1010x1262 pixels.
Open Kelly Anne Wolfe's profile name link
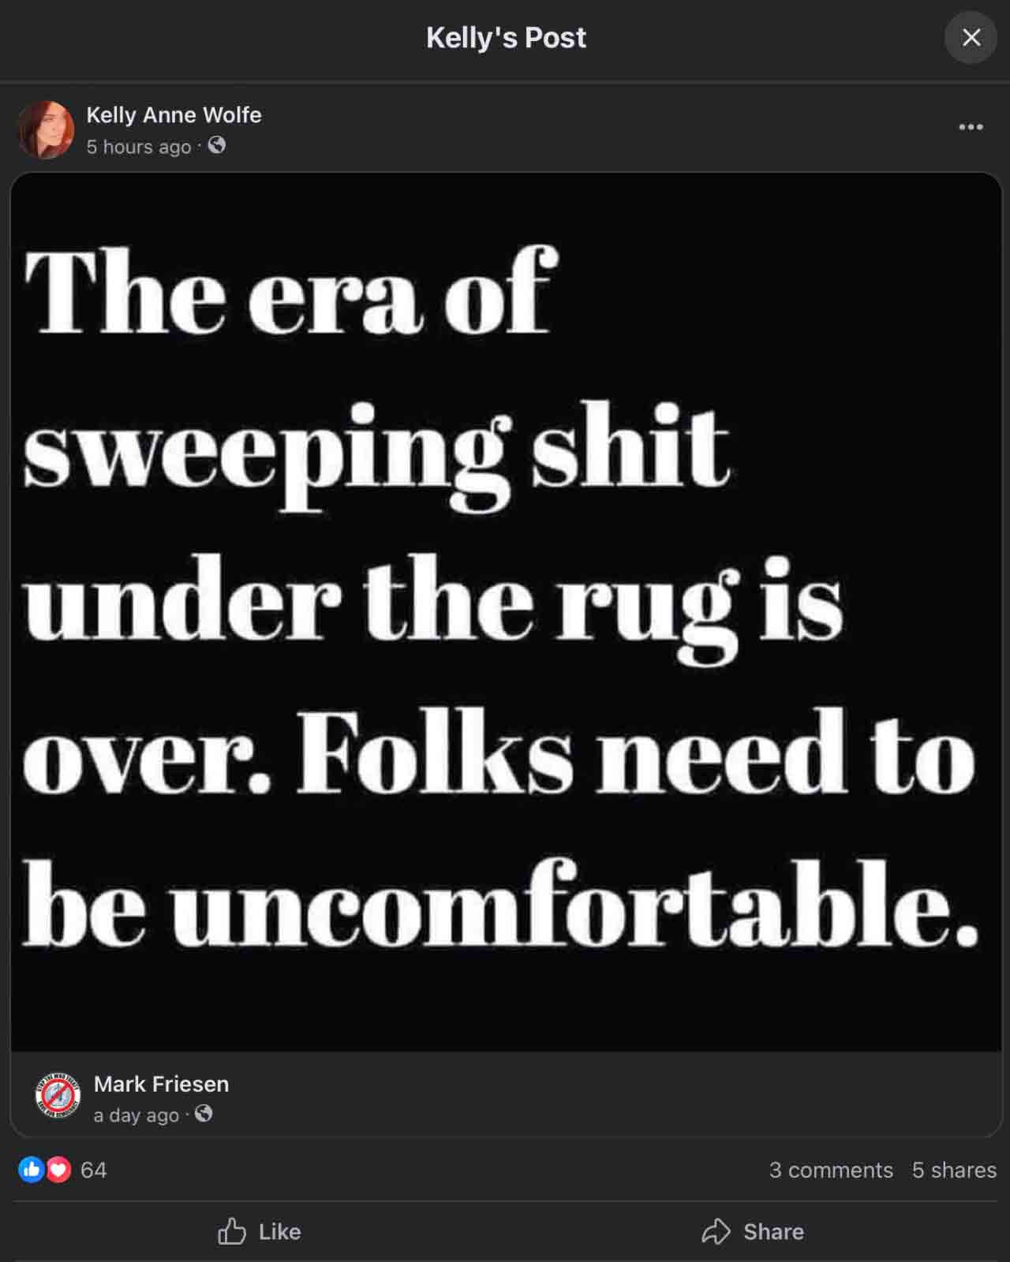pos(174,115)
